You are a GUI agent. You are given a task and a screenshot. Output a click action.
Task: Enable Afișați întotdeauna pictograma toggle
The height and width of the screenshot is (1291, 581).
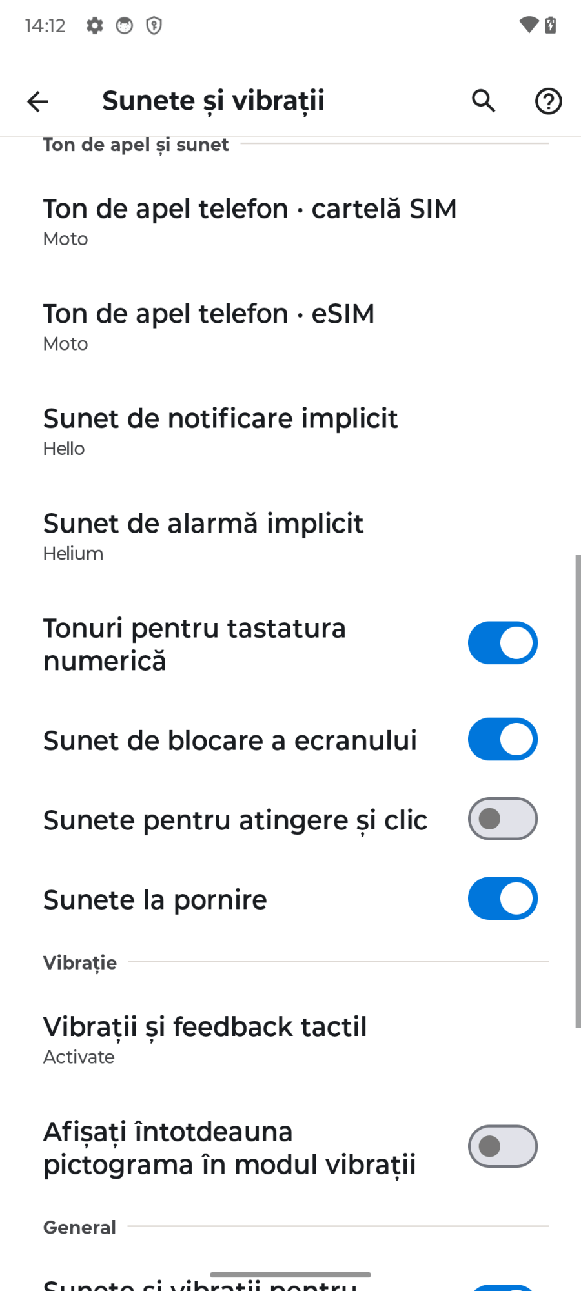502,1146
